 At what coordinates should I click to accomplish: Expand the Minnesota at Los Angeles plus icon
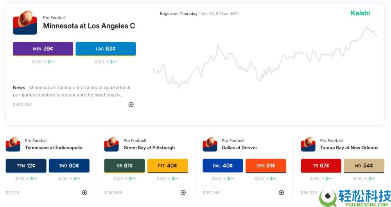coord(131,104)
